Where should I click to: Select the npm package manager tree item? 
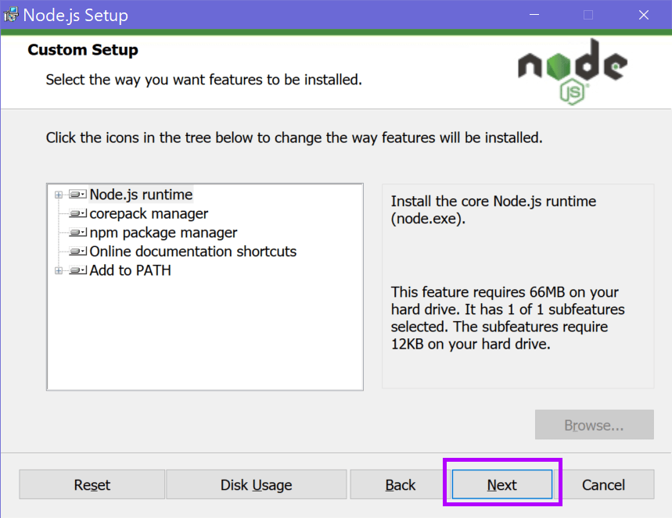164,233
